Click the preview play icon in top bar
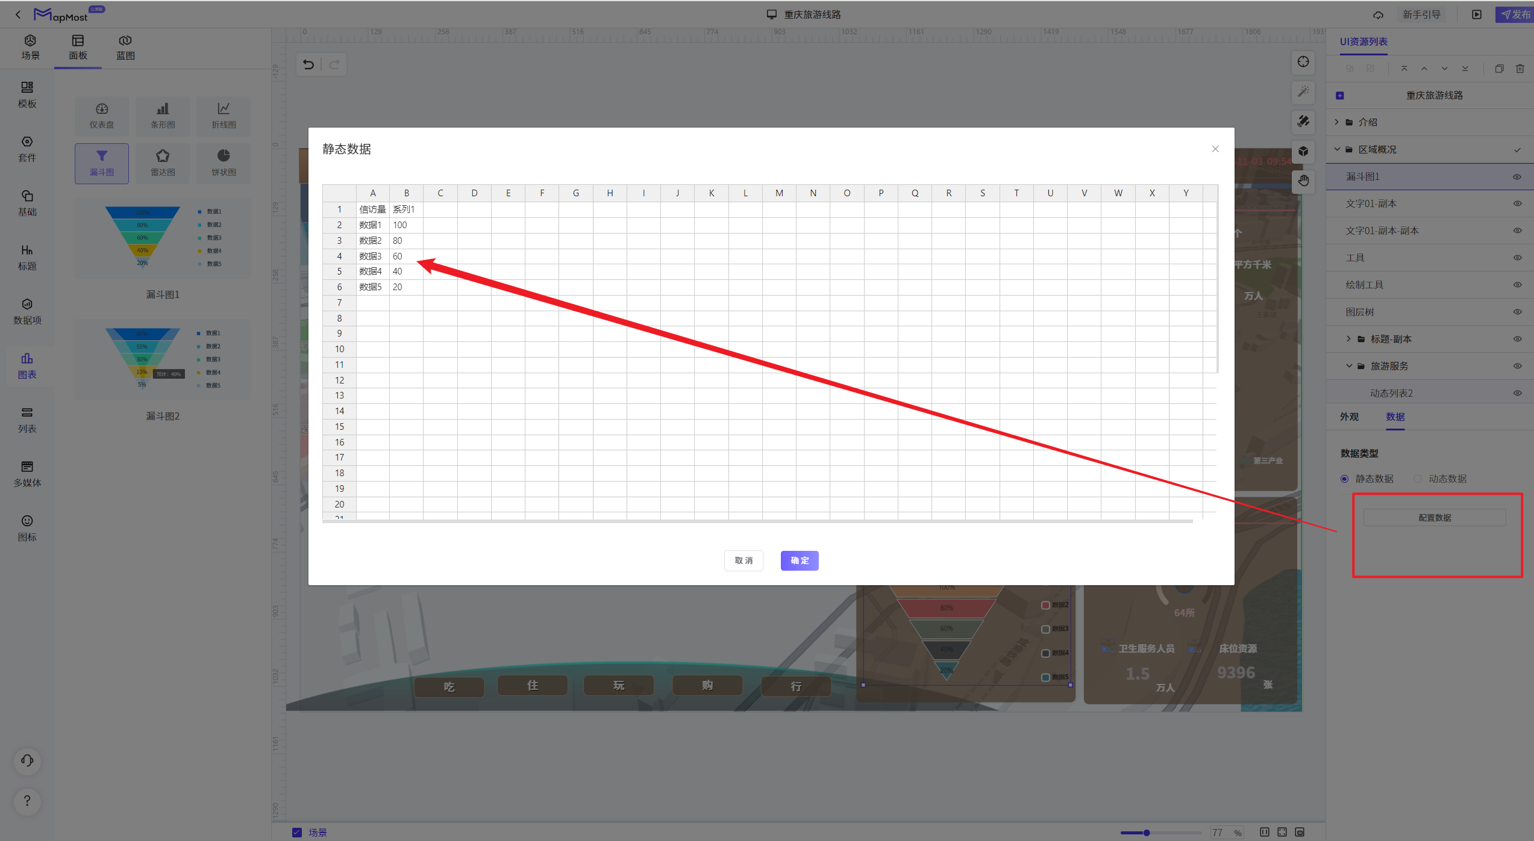 coord(1477,14)
